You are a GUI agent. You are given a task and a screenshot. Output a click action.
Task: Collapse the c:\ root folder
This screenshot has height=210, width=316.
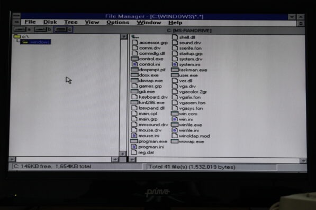(x=17, y=36)
